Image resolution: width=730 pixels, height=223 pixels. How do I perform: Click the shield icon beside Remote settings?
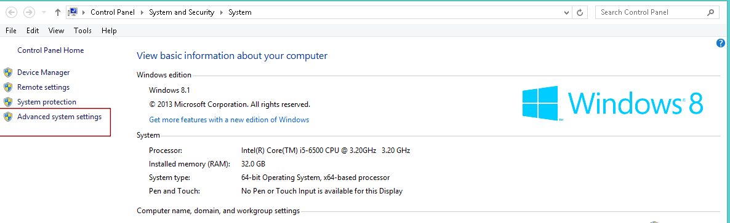point(8,87)
